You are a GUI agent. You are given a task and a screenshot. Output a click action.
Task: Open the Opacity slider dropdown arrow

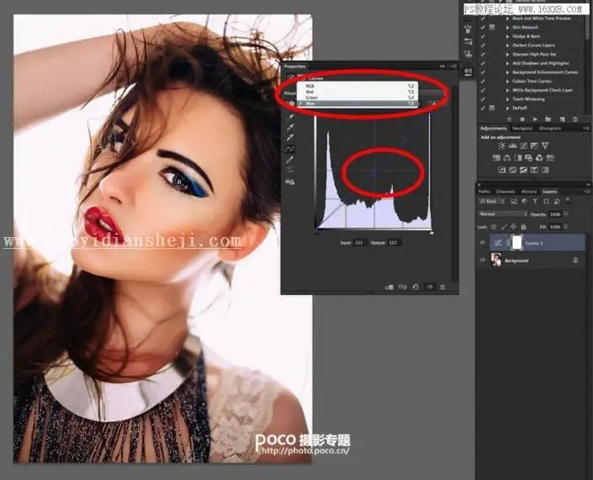pos(566,214)
